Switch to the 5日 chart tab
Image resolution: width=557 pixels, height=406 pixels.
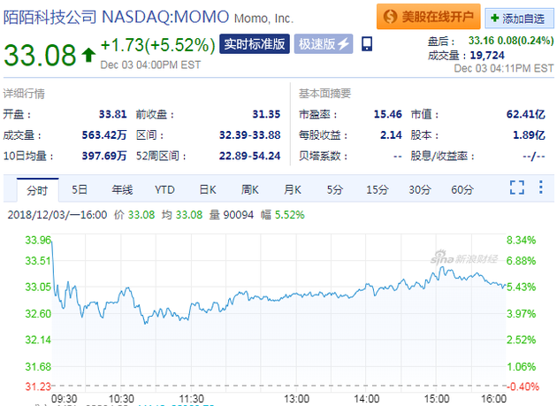(x=80, y=189)
